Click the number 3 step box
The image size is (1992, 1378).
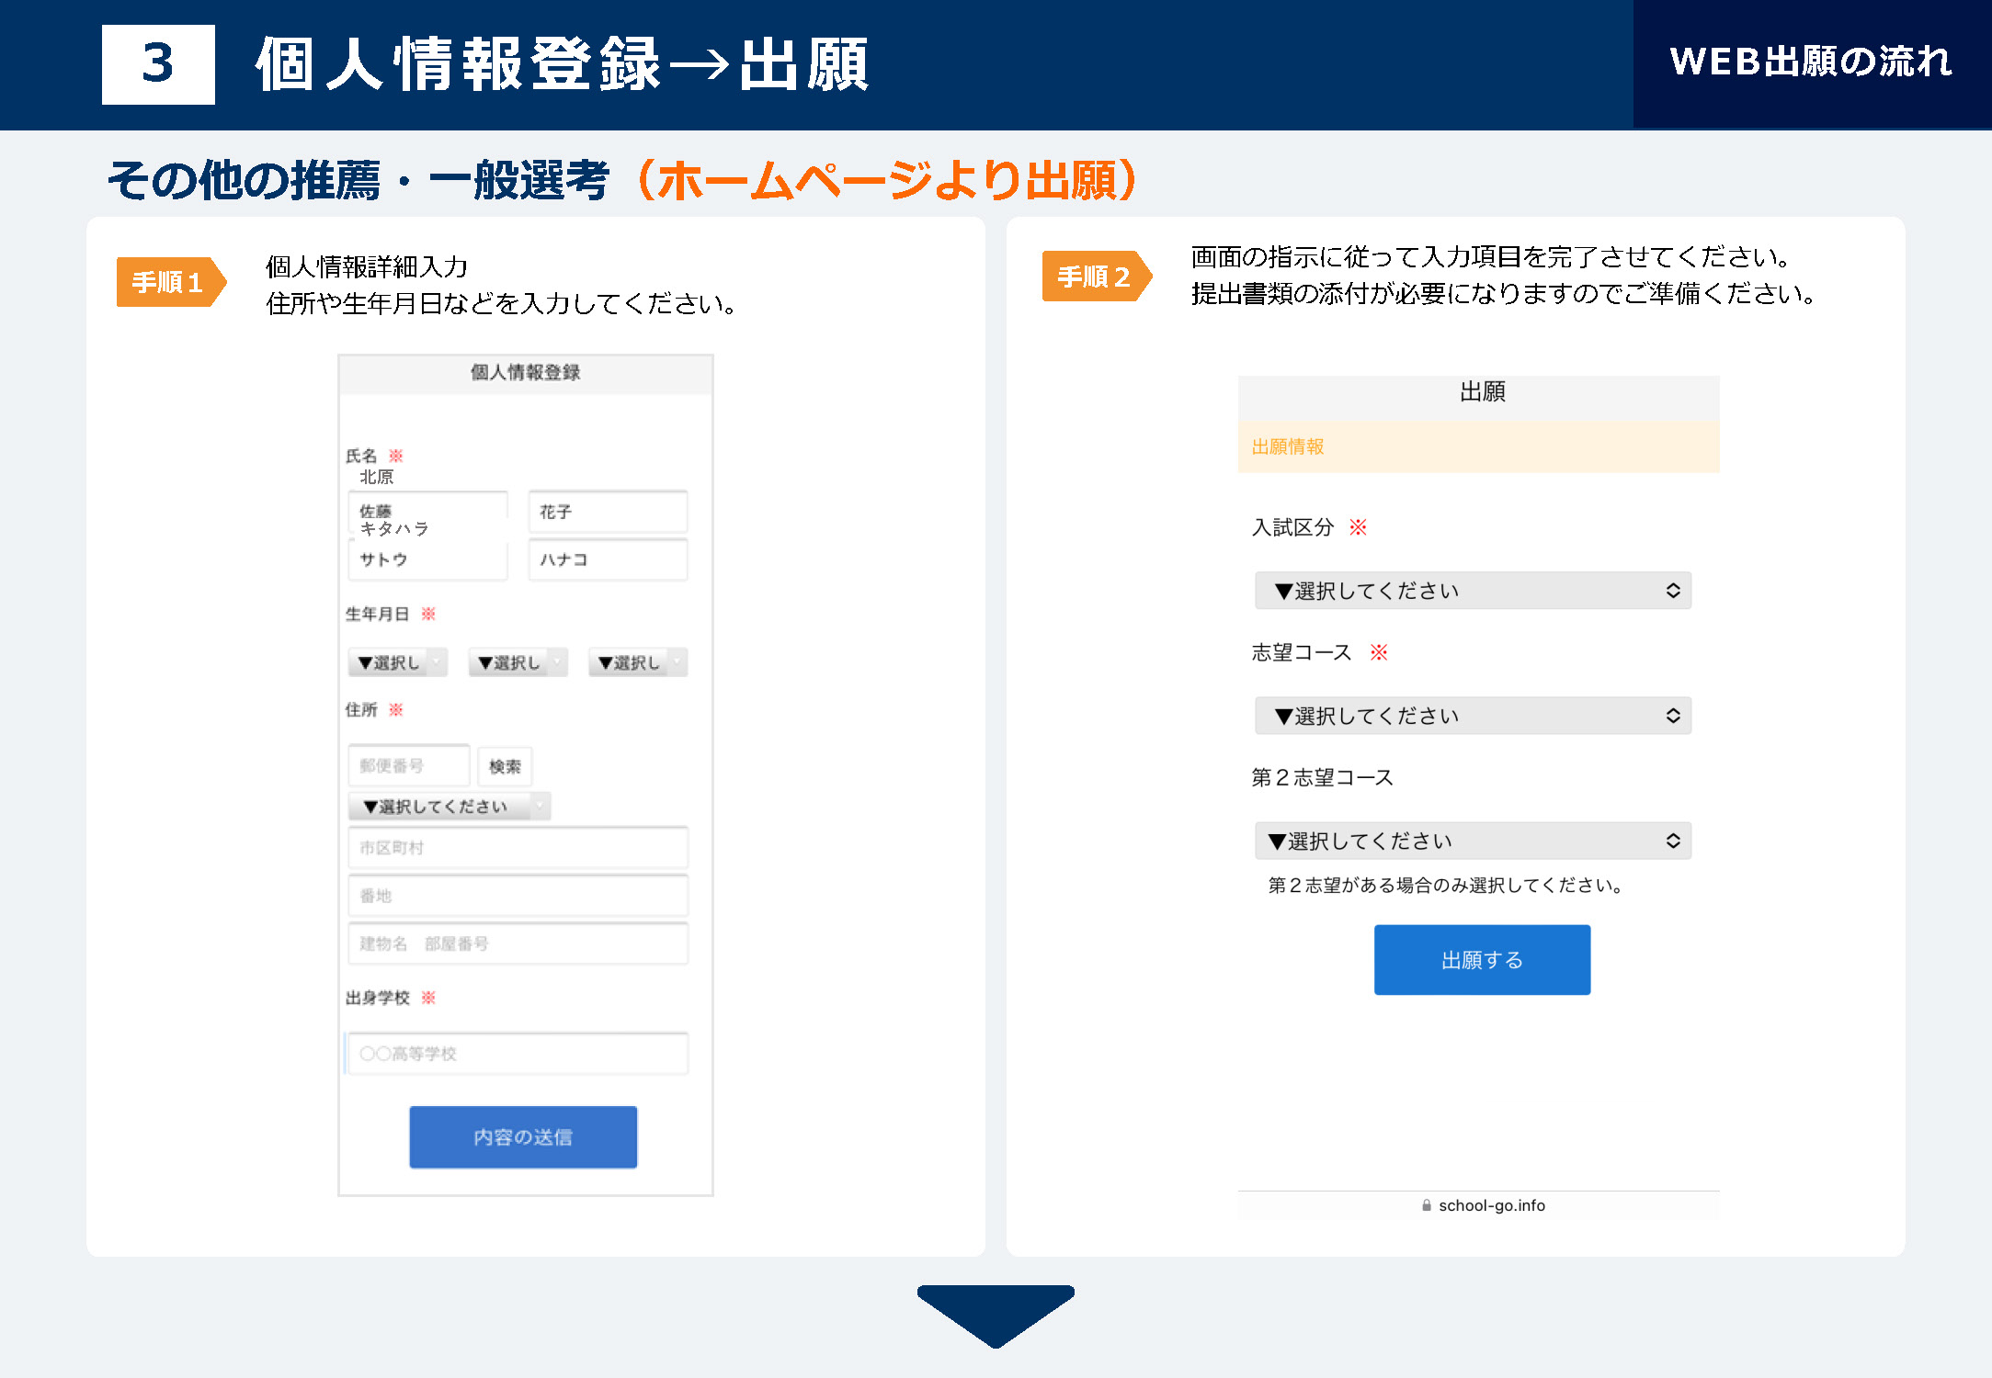pos(158,64)
